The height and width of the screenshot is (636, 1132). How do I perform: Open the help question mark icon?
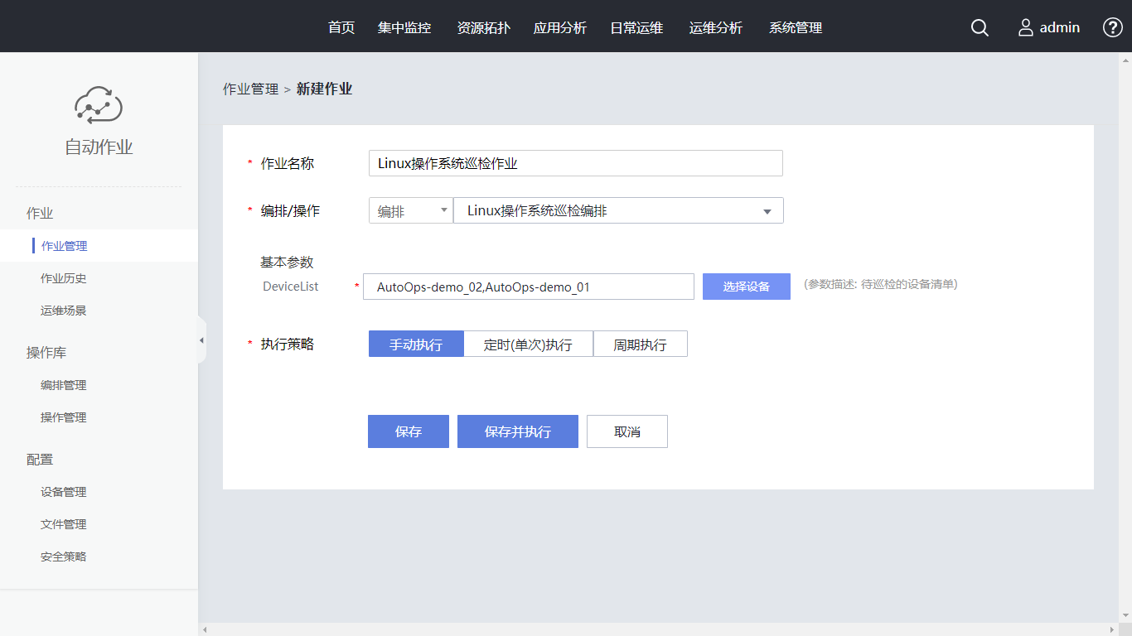click(x=1112, y=27)
